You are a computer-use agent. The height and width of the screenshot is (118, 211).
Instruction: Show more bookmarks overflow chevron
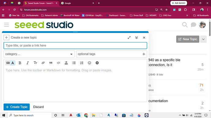(187, 16)
